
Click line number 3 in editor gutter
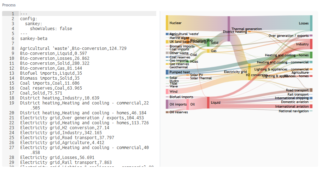pyautogui.click(x=13, y=23)
